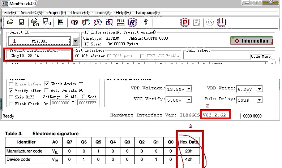Click the Information button
282x168 pixels.
click(252, 41)
